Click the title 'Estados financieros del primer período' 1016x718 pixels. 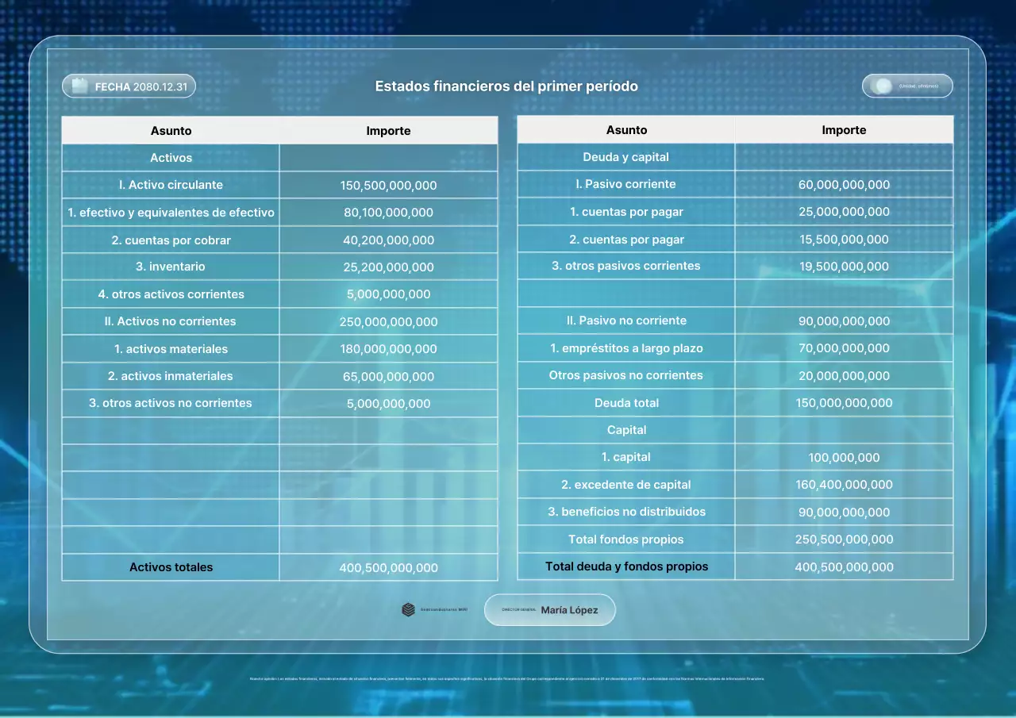pos(506,86)
